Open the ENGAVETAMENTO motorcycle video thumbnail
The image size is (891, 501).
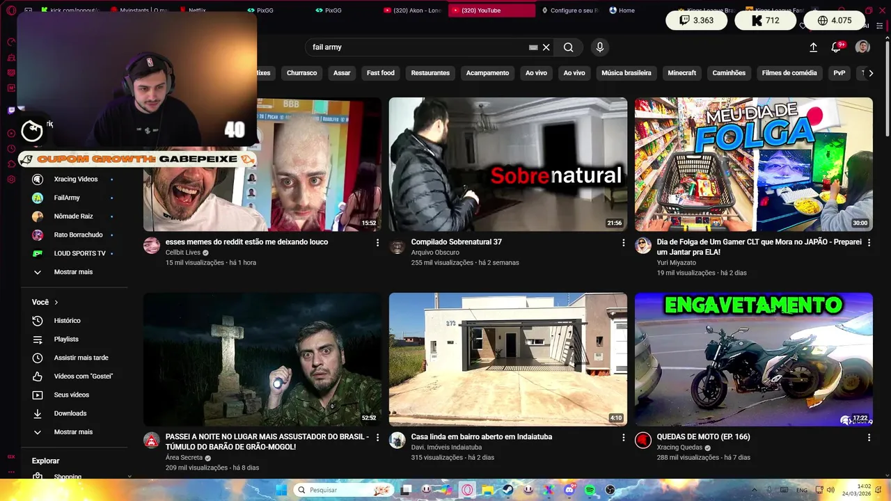pos(754,359)
